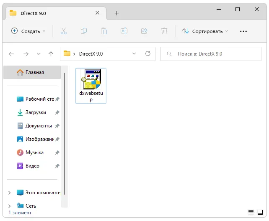Select the dxwebsetup file
Screen dimensions: 269x221
click(x=91, y=86)
